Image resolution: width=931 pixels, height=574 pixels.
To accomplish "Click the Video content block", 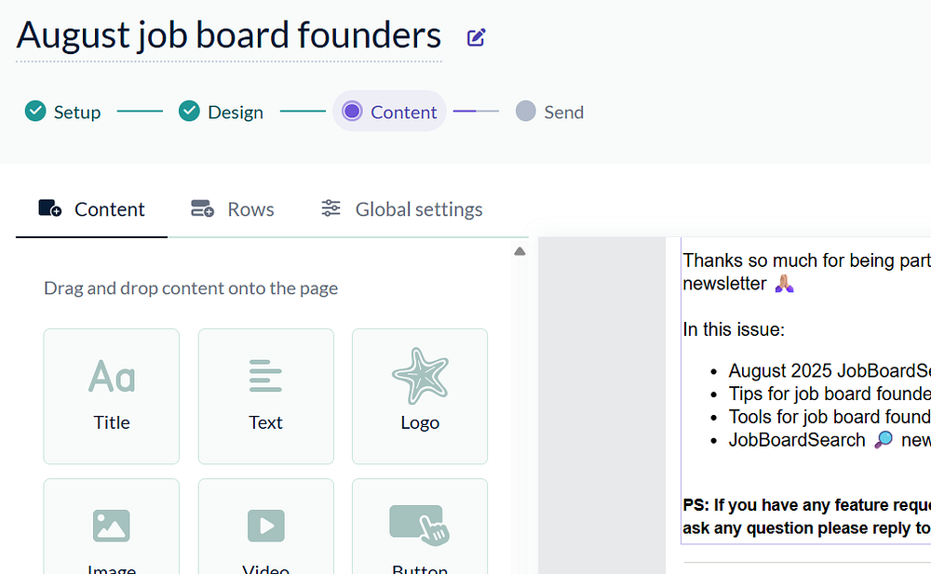I will click(265, 530).
